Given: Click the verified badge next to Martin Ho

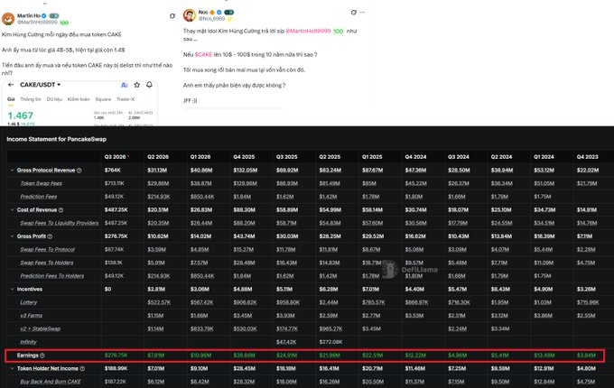Looking at the screenshot, I should pyautogui.click(x=44, y=15).
